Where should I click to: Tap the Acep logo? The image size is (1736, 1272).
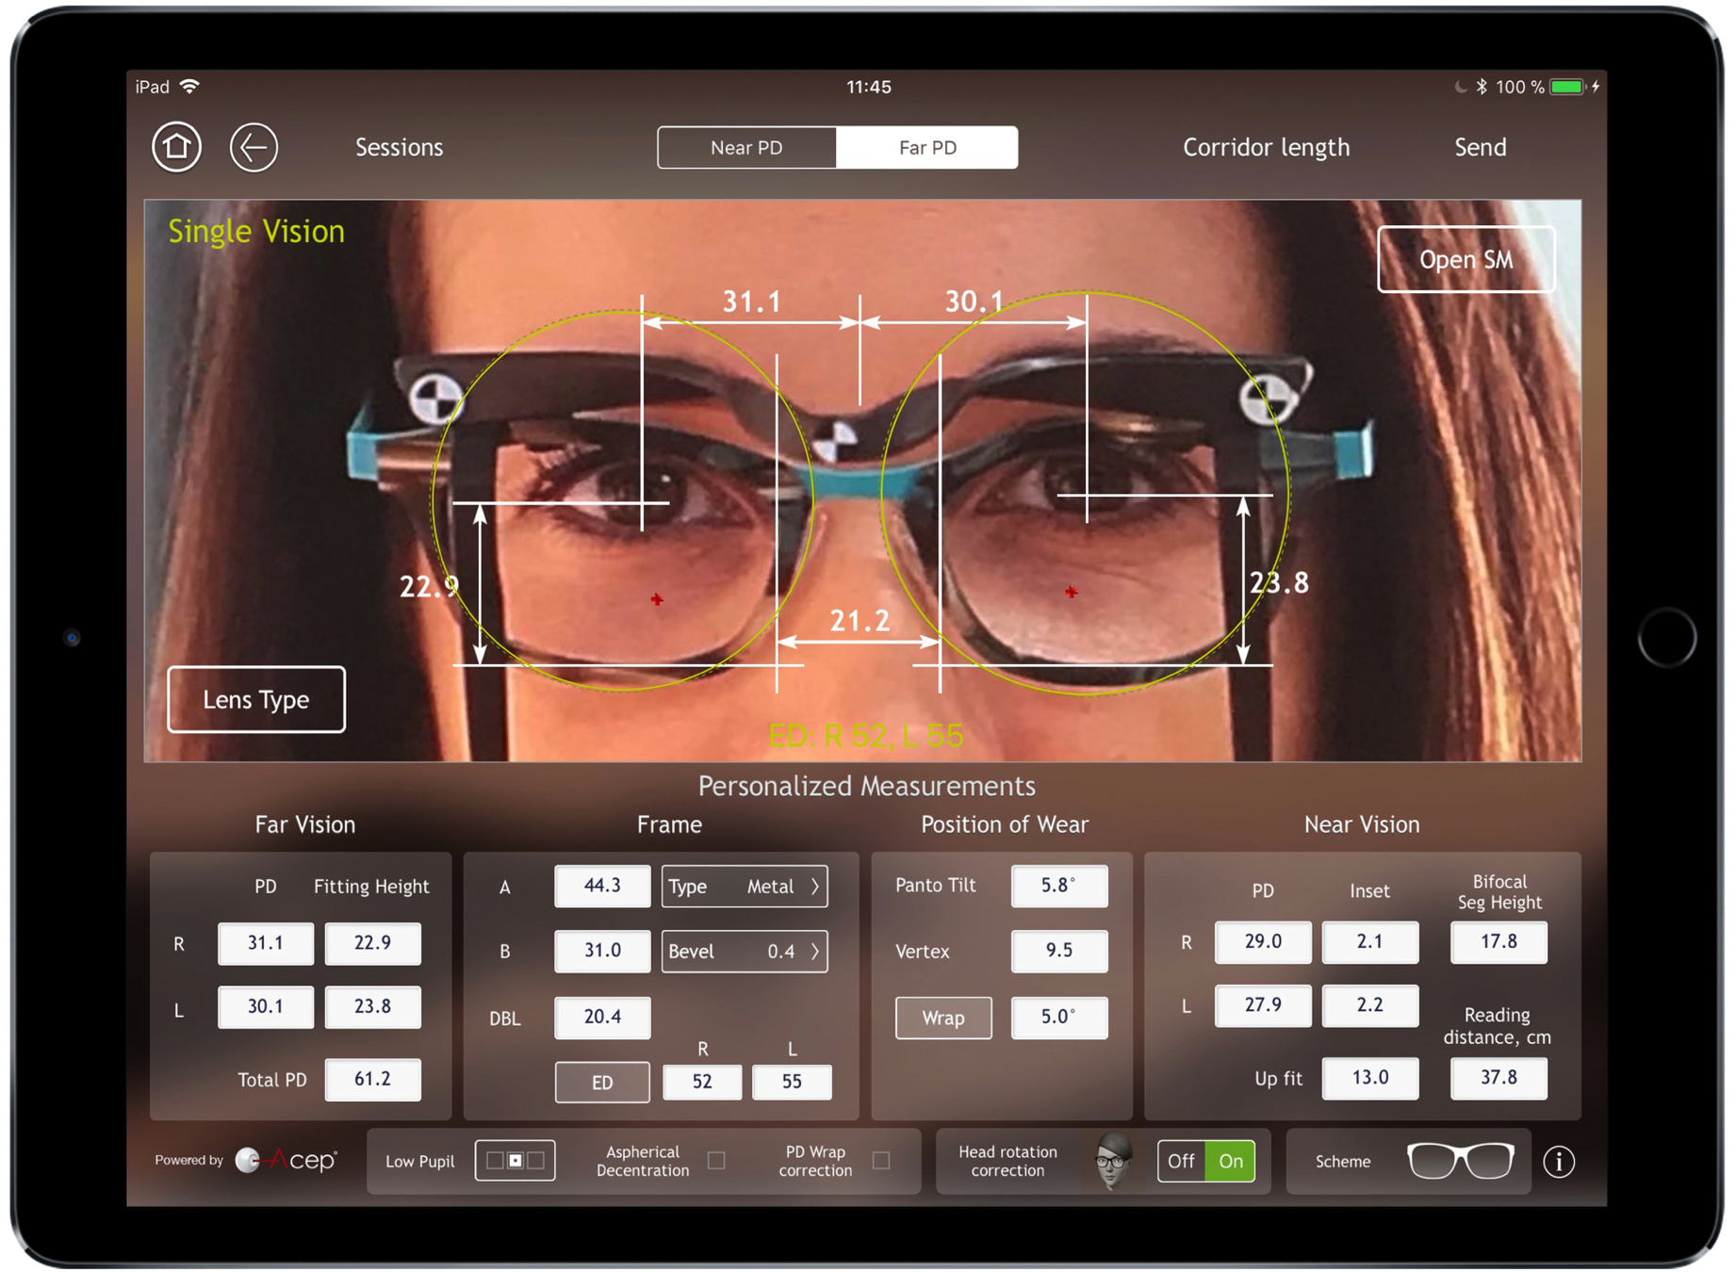(x=287, y=1160)
